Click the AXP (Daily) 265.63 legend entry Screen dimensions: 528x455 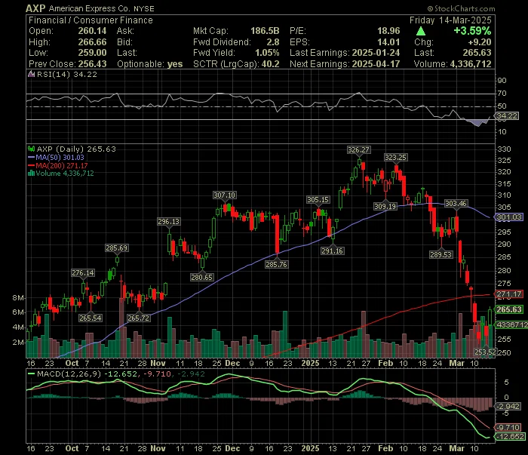pyautogui.click(x=75, y=149)
